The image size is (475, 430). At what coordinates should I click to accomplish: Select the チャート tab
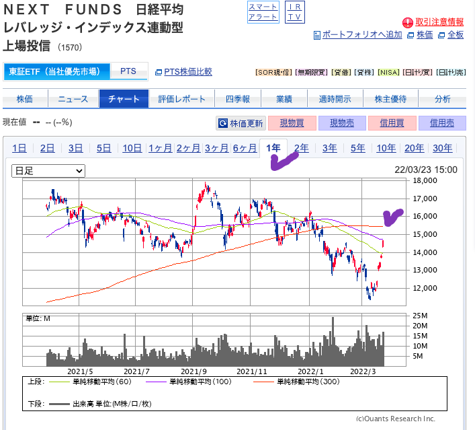point(124,99)
